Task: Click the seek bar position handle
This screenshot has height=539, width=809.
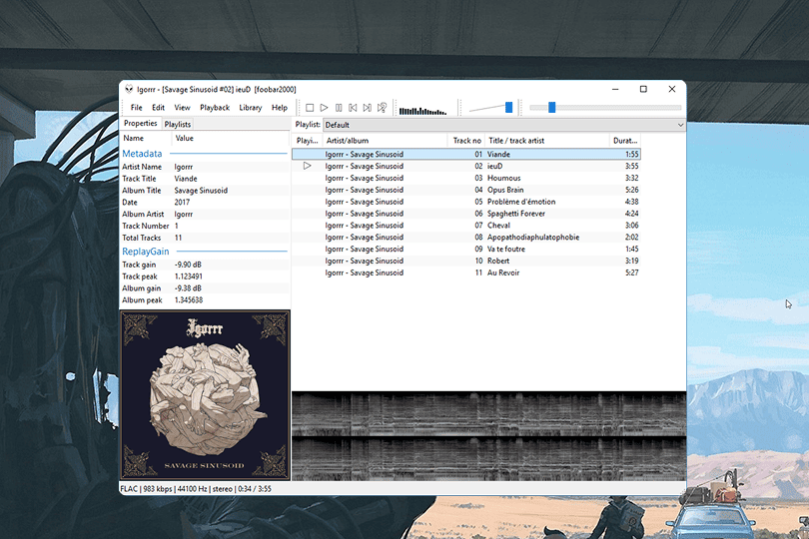Action: 551,107
